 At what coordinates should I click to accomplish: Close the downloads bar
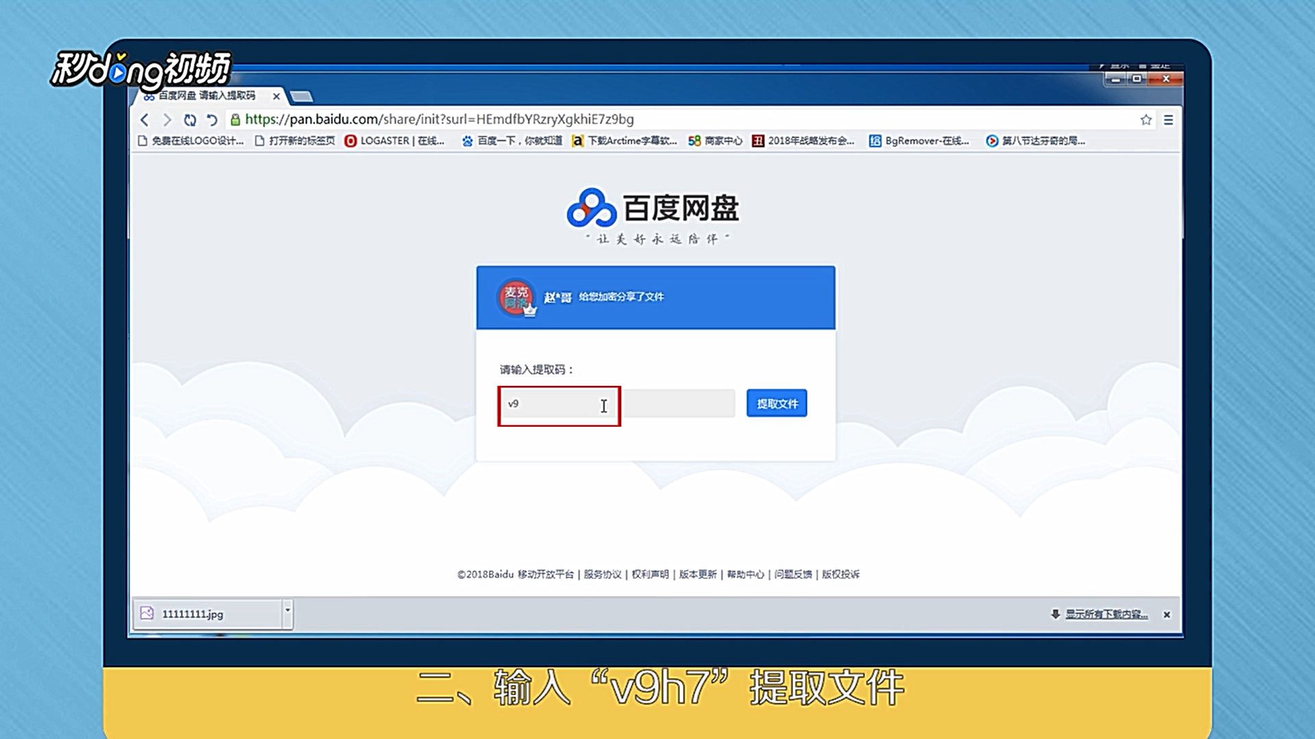[x=1166, y=614]
